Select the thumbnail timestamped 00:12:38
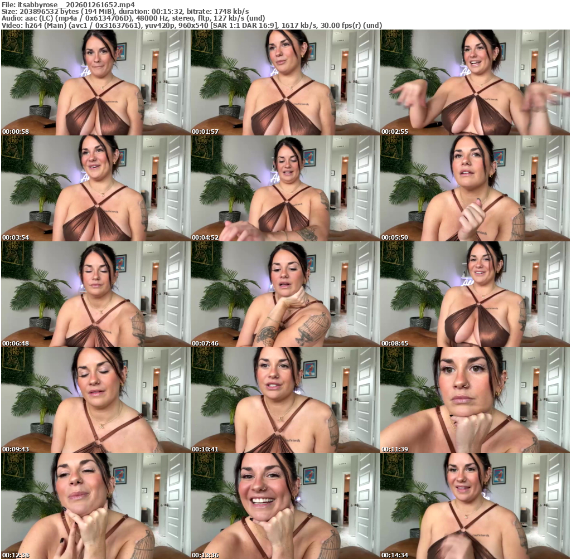The width and height of the screenshot is (571, 559). 95,506
